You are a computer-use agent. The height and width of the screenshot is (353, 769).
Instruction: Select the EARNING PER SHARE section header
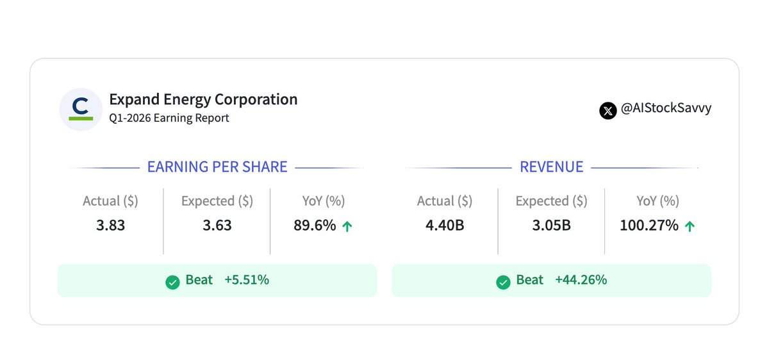point(217,167)
